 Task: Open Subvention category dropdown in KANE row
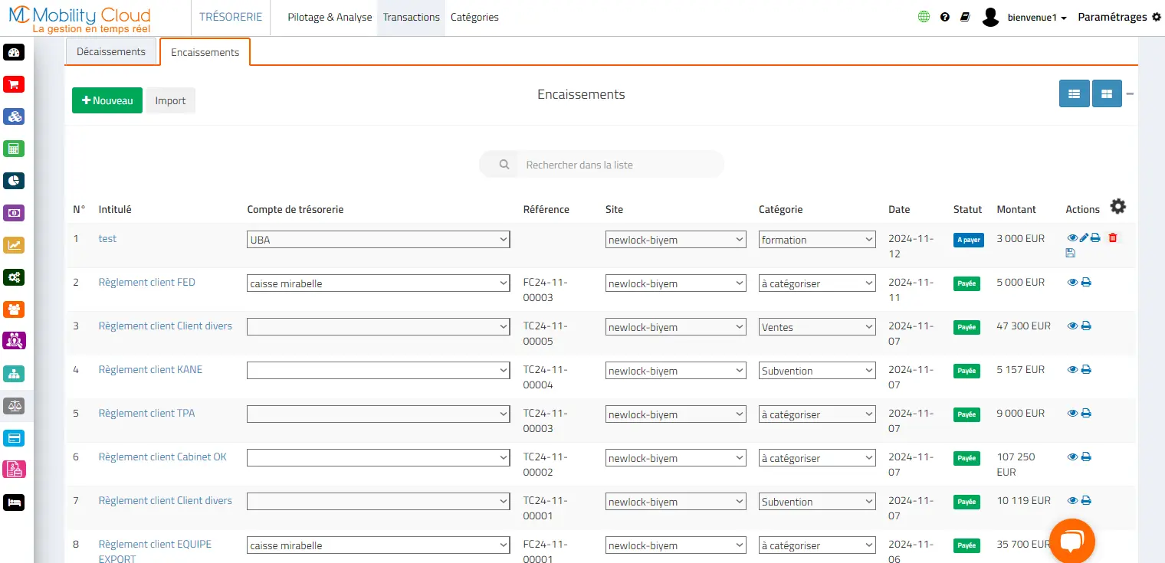coord(817,371)
